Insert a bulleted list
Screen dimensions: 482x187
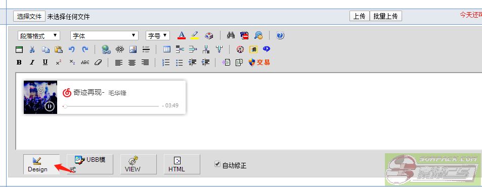(179, 63)
